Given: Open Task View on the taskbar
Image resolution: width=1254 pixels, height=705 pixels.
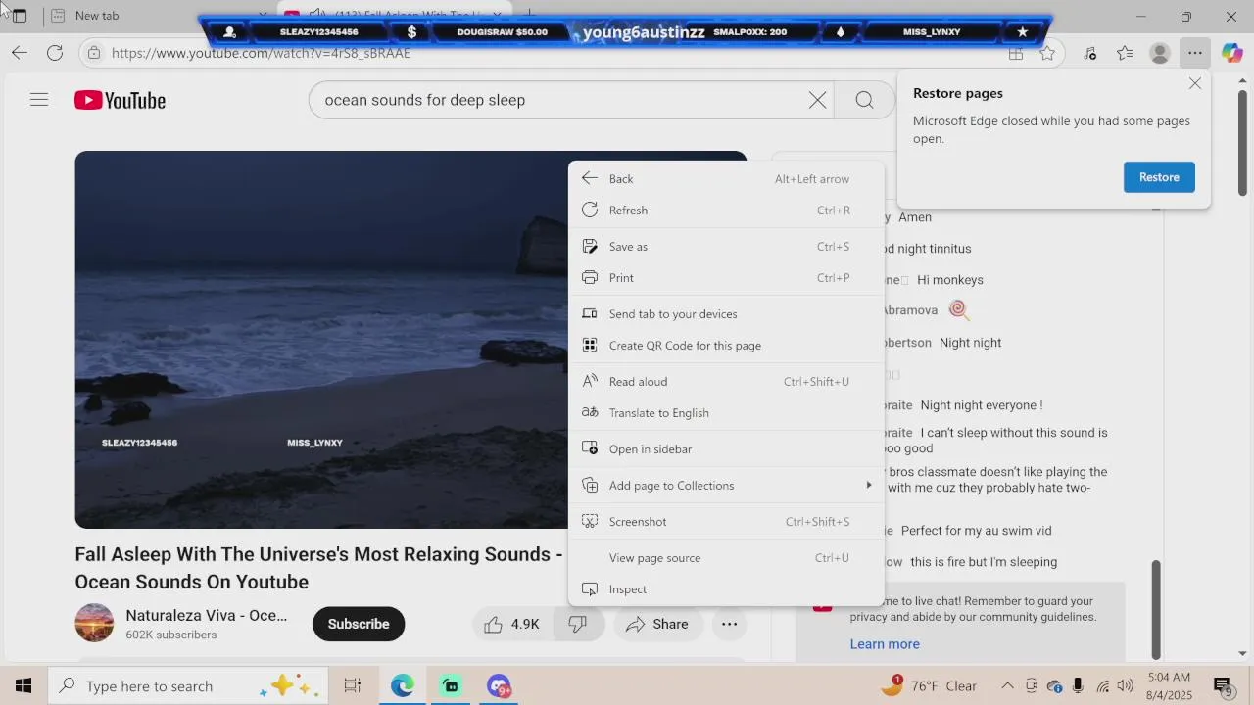Looking at the screenshot, I should pyautogui.click(x=353, y=685).
